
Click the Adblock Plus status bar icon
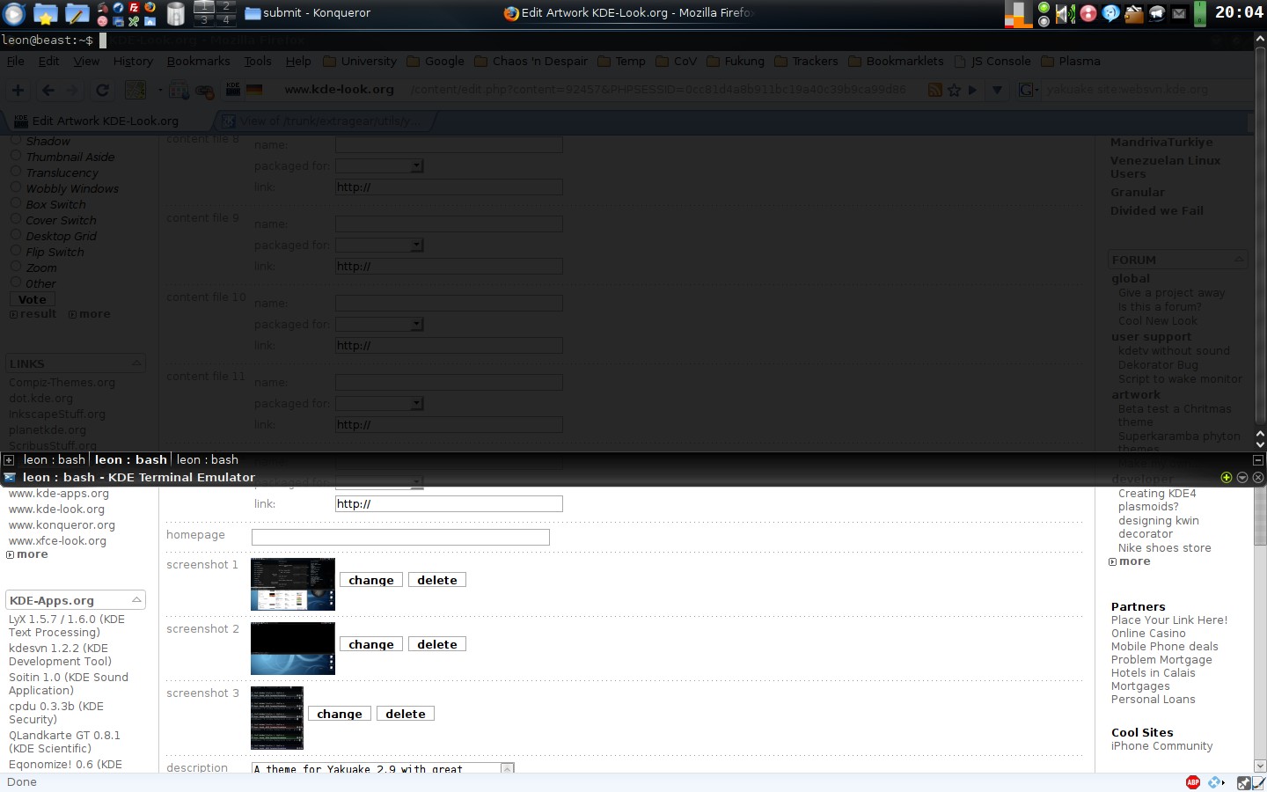click(x=1193, y=782)
